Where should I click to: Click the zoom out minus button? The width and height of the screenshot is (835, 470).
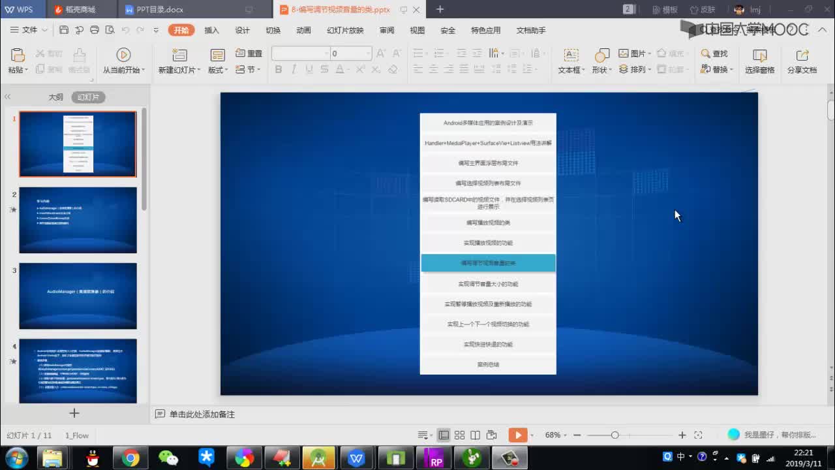click(577, 435)
